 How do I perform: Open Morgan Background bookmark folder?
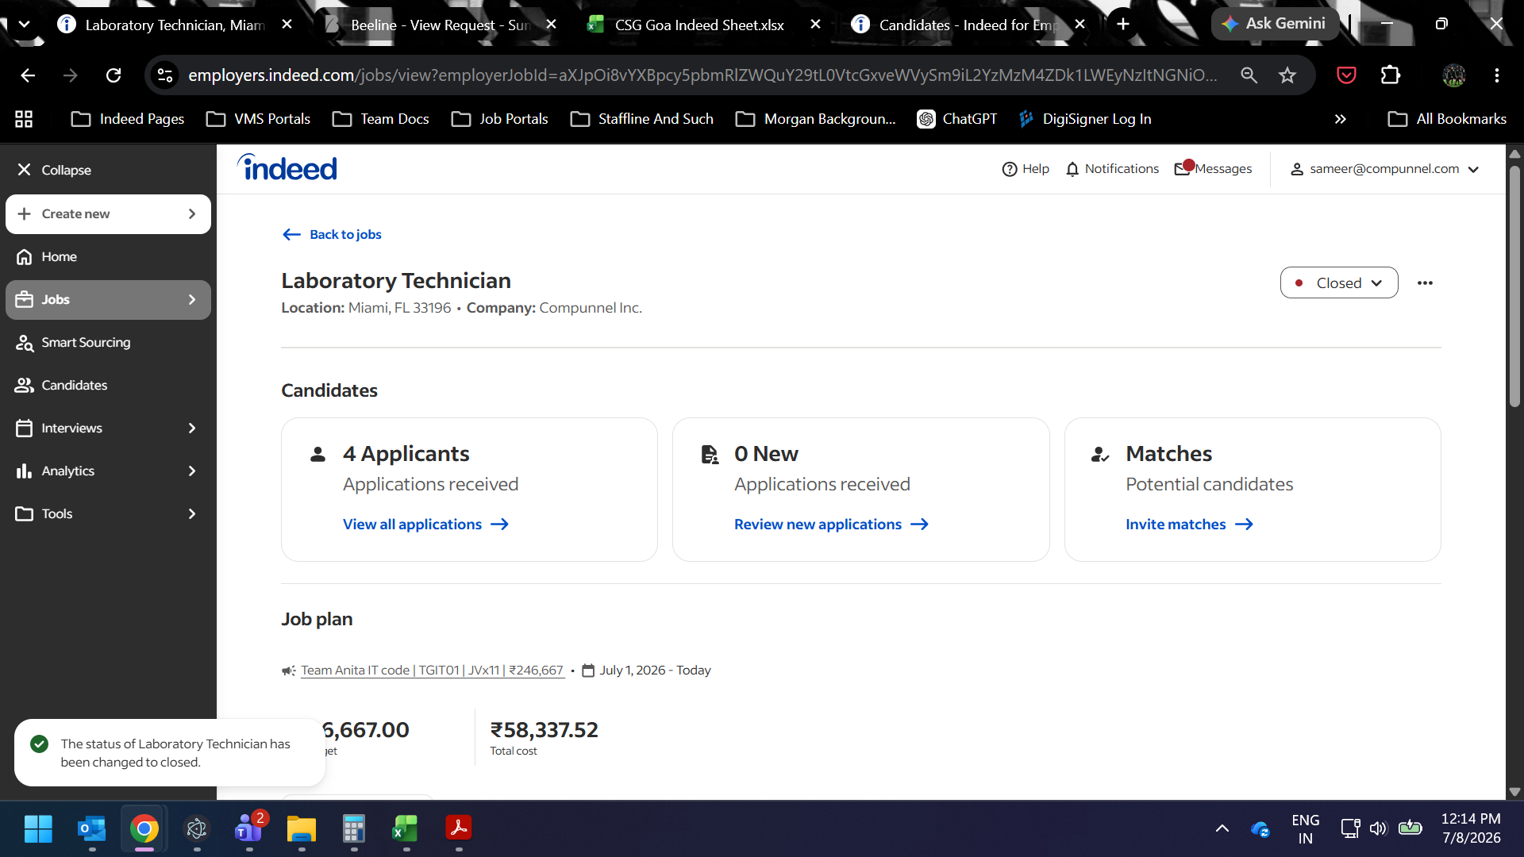[816, 119]
